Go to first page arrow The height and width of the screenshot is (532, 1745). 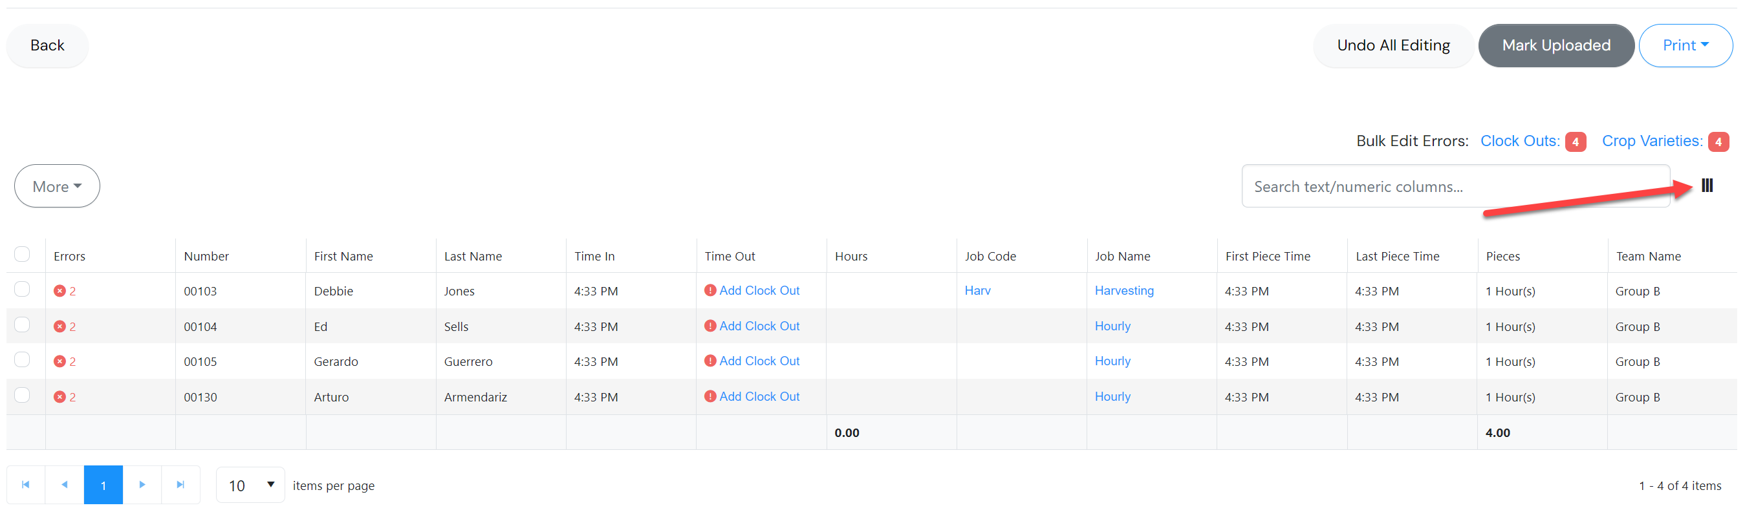pos(26,485)
